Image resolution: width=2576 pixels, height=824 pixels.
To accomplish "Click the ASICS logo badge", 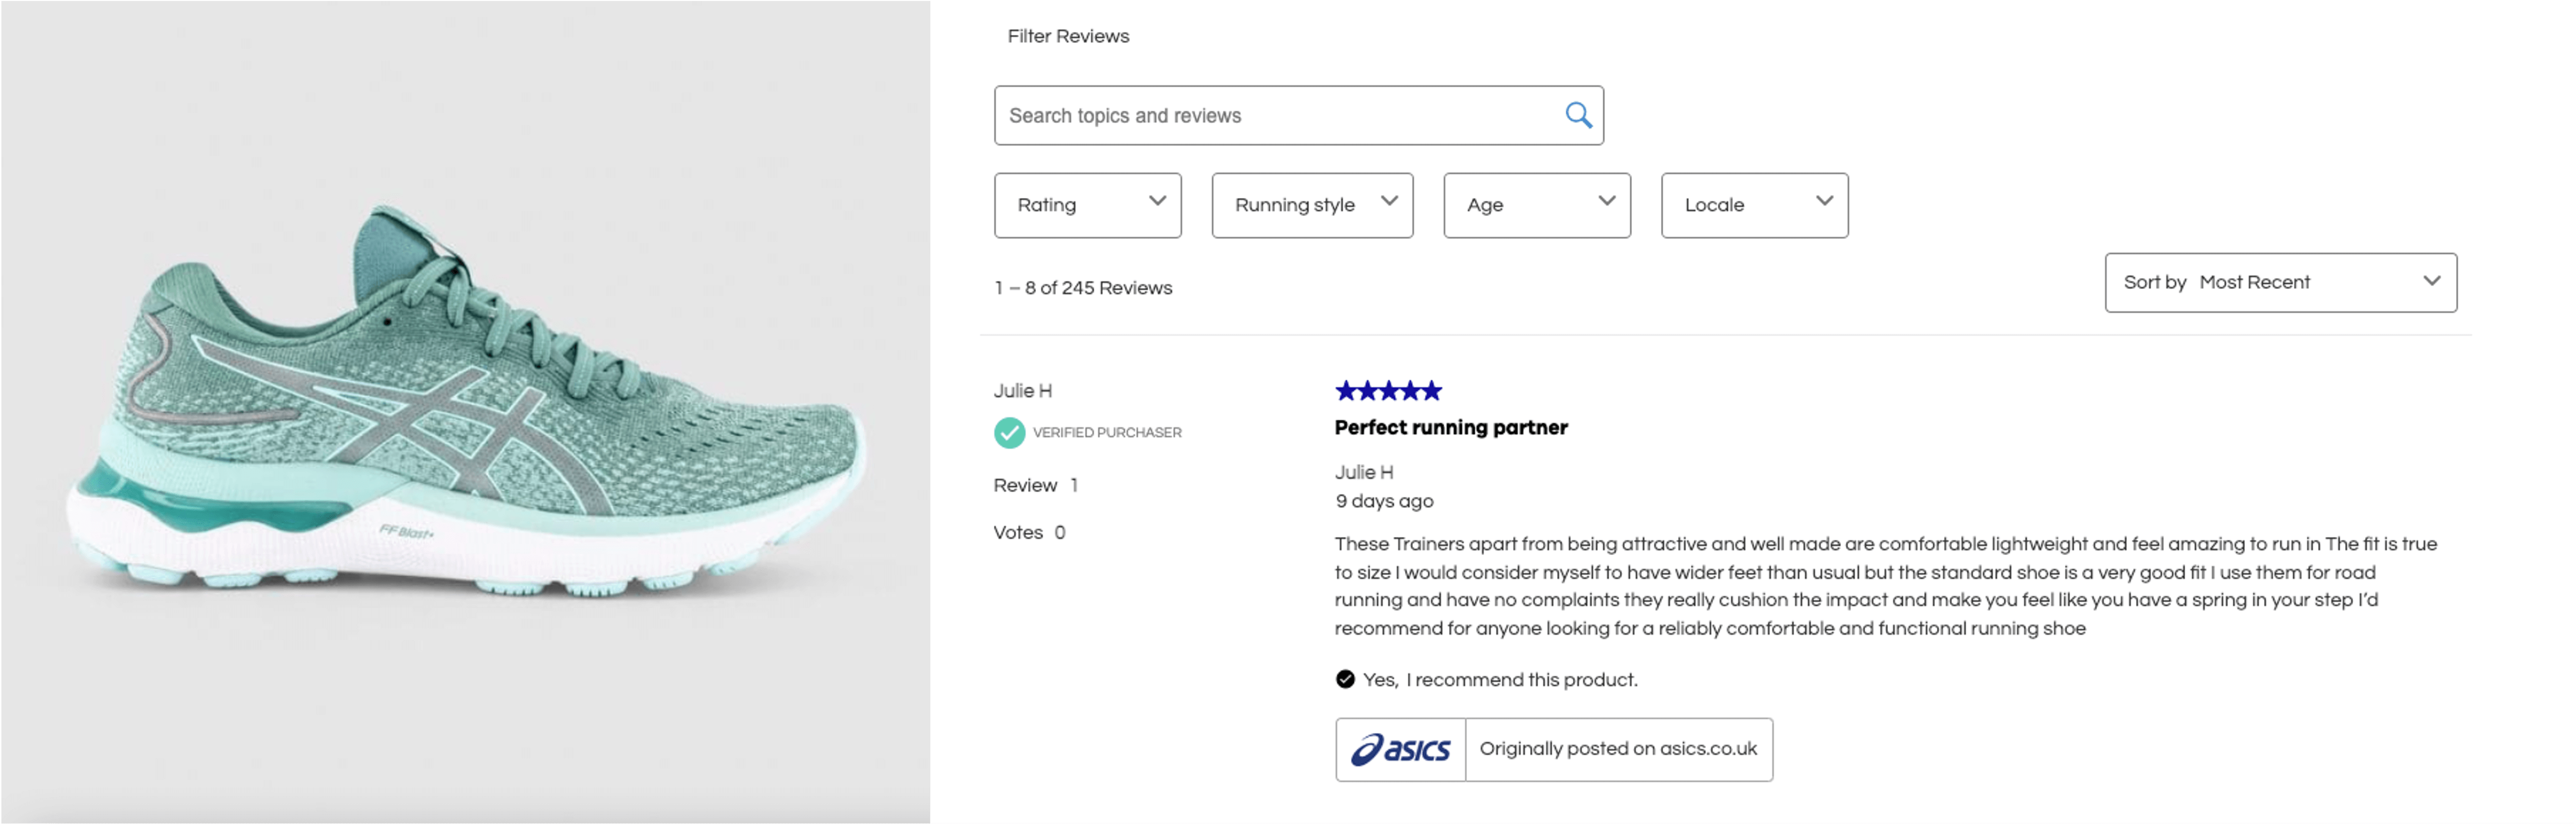I will pos(1400,749).
